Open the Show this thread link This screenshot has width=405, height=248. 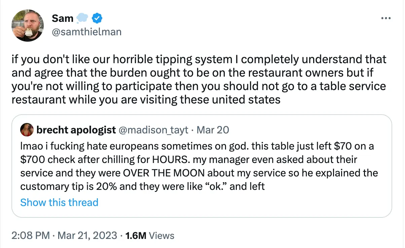tap(59, 202)
